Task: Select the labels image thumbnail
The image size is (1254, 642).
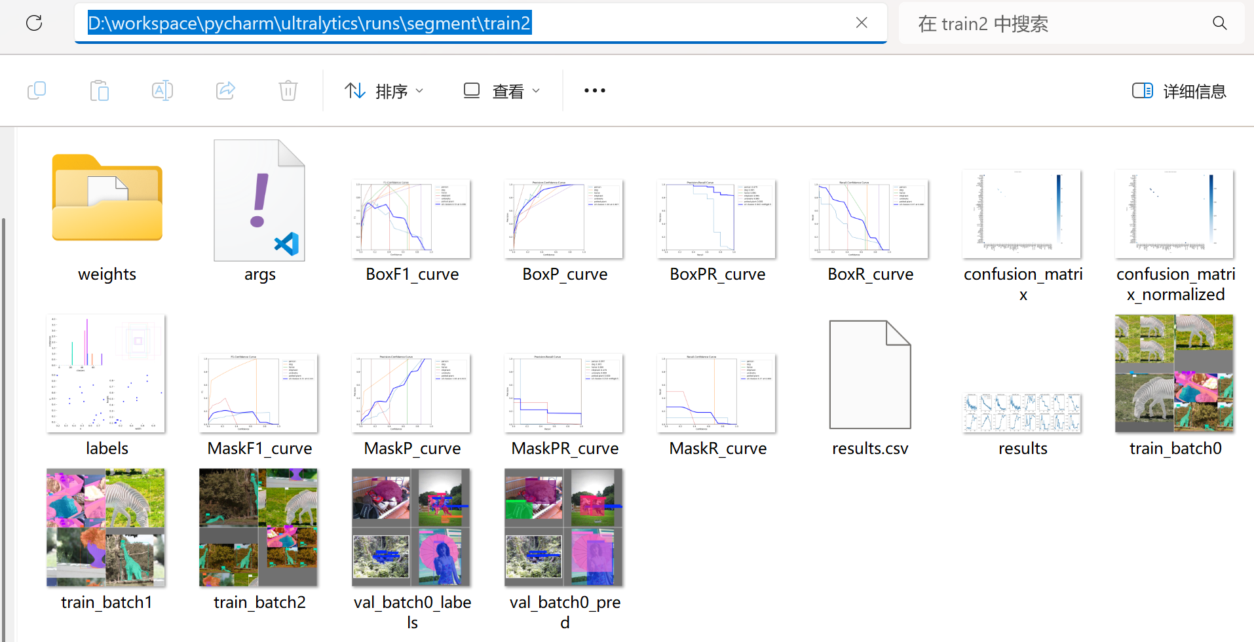Action: 106,373
